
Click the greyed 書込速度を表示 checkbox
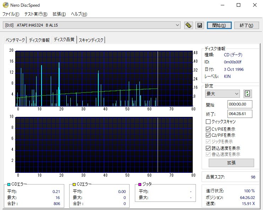coord(208,154)
